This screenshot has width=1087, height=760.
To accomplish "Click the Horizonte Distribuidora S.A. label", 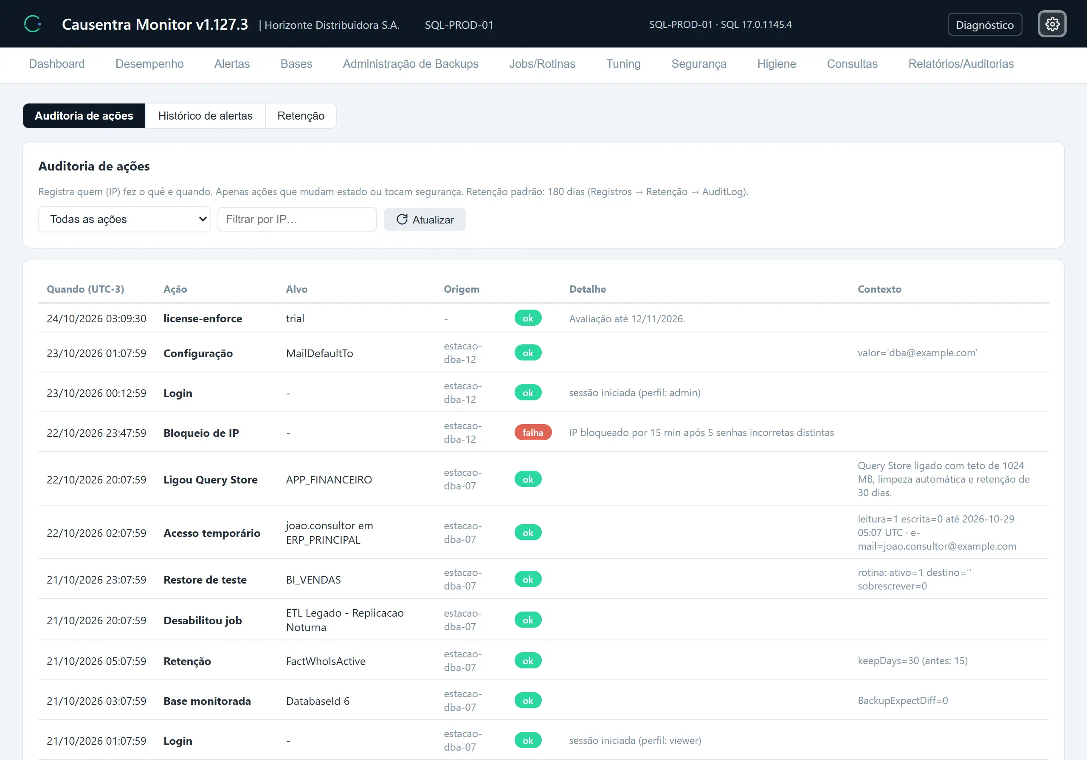I will 332,25.
